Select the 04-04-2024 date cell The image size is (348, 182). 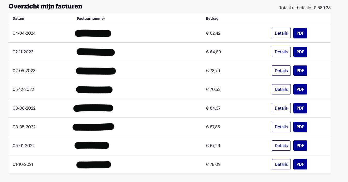pos(24,33)
